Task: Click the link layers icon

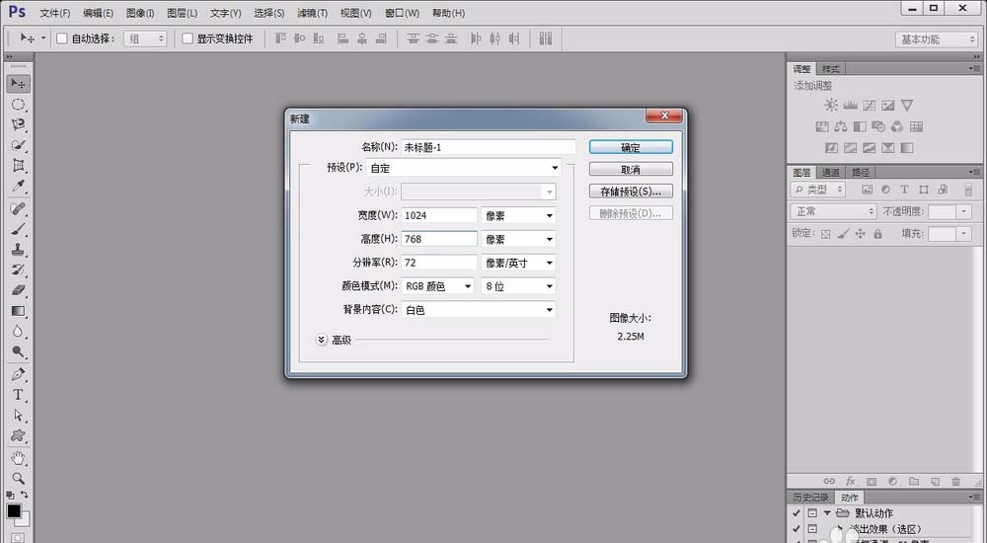Action: (829, 481)
